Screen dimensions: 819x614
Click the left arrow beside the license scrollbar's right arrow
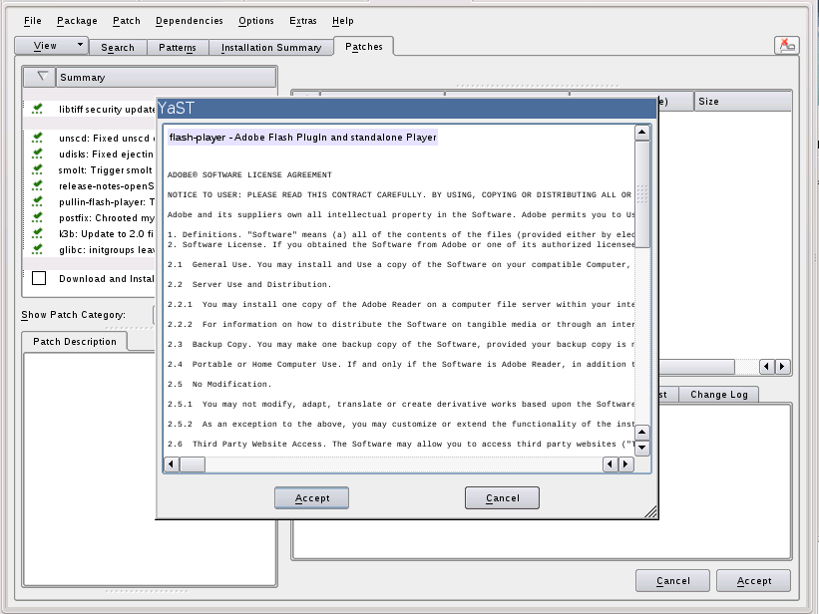coord(611,463)
